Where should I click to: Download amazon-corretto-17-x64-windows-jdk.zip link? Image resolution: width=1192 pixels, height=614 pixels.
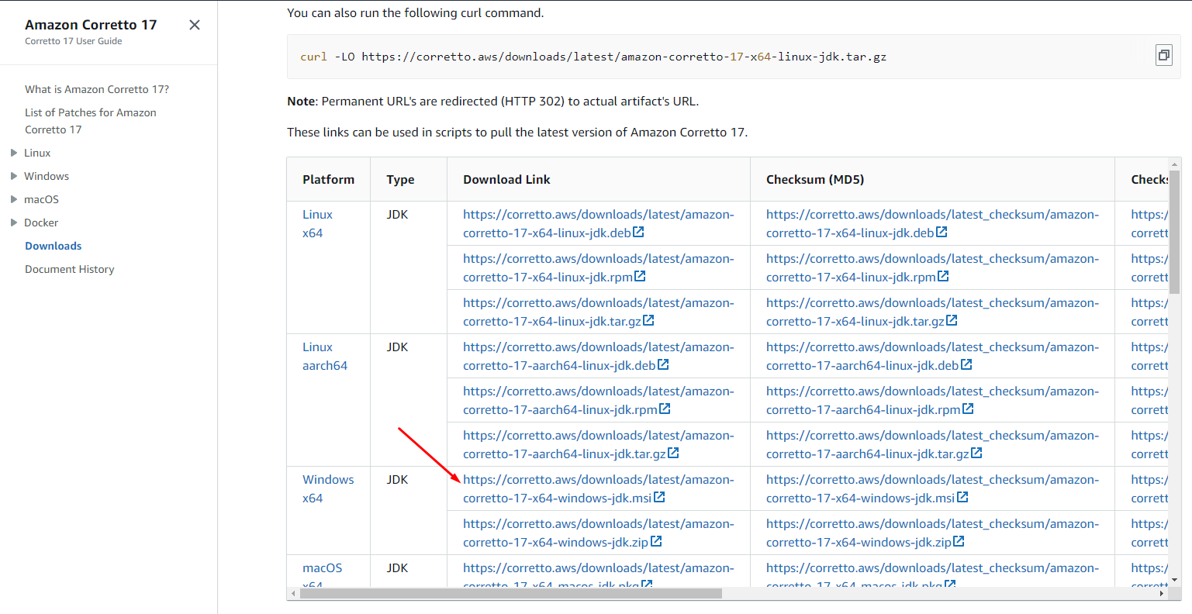(599, 533)
